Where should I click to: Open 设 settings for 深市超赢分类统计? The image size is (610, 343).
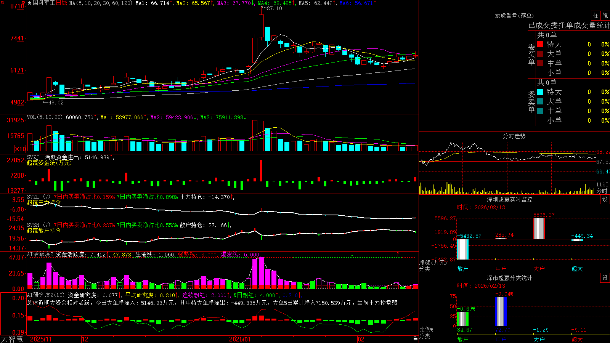[605, 278]
